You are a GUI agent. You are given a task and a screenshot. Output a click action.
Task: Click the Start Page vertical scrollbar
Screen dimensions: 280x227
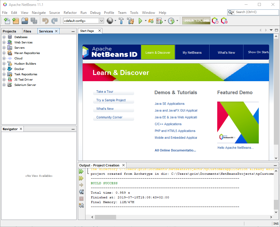coord(276,91)
